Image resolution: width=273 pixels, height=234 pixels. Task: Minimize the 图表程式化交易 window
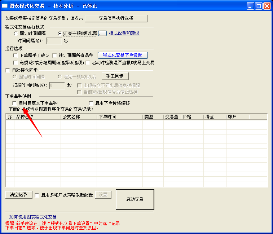pyautogui.click(x=250, y=6)
